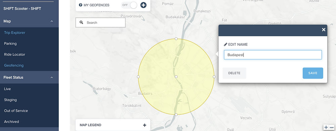
Task: Select the geofence circle center handle
Action: 176,77
